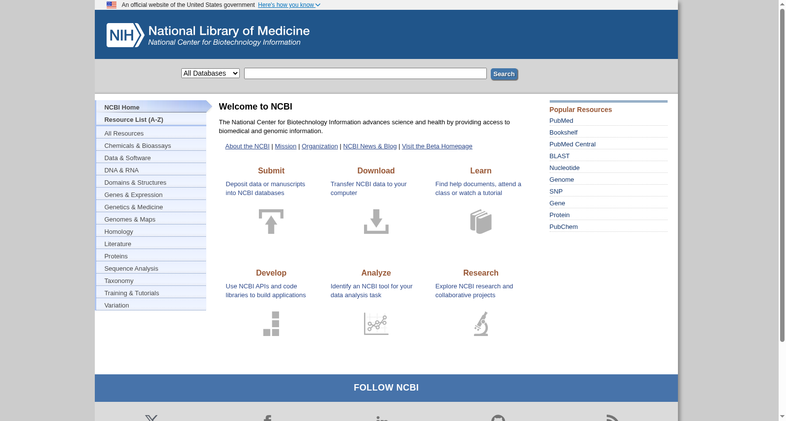
Task: Click the US flag icon in the banner
Action: click(112, 5)
